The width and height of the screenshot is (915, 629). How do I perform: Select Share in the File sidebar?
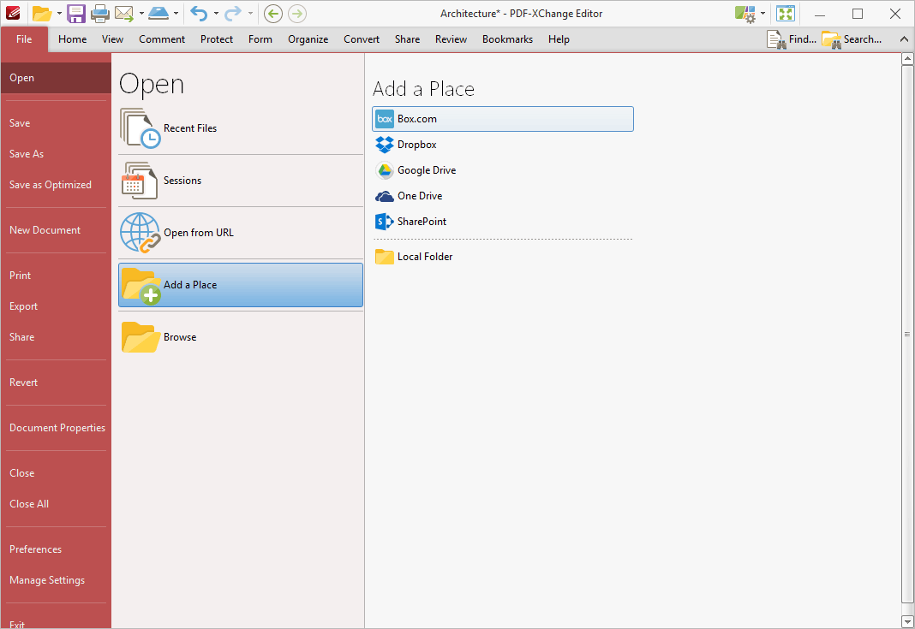(56, 337)
